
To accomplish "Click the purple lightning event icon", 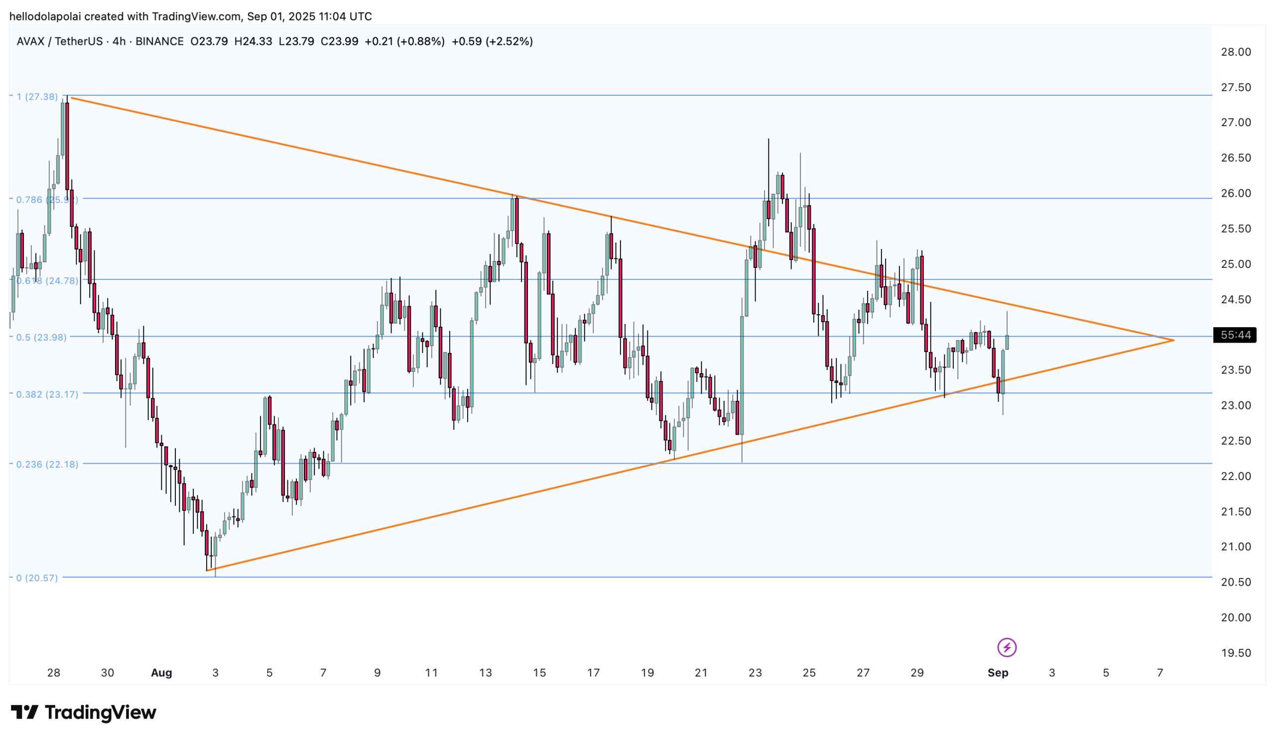I will [1007, 647].
